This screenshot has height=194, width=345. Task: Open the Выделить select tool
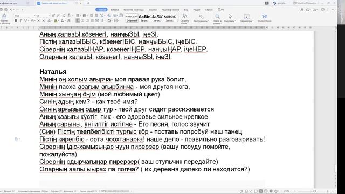(x=230, y=18)
